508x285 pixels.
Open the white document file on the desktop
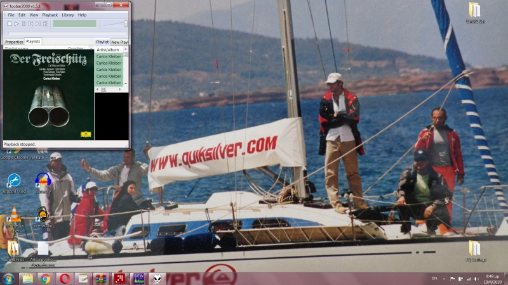[43, 254]
